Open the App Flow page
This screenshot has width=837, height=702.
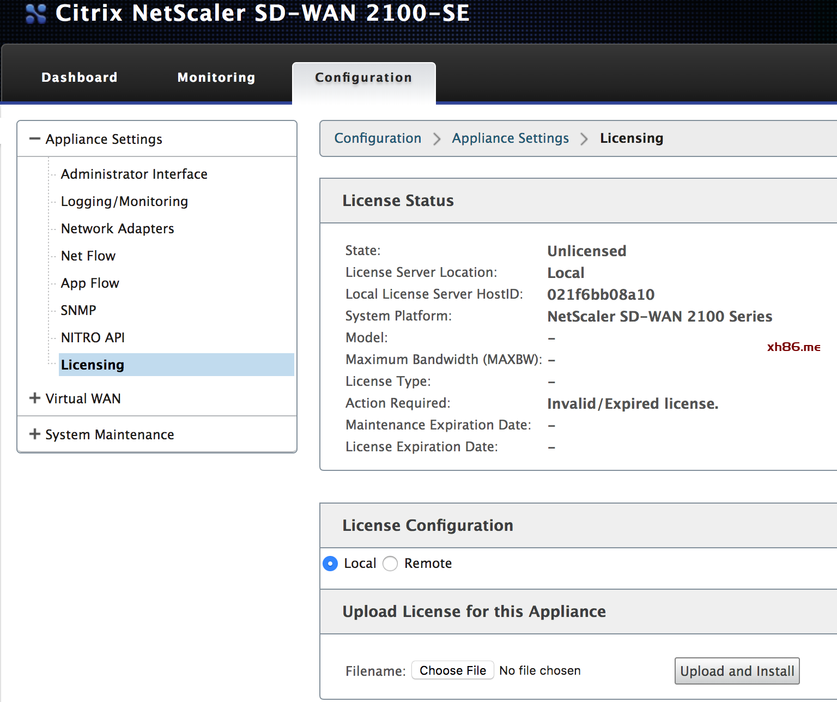tap(90, 283)
